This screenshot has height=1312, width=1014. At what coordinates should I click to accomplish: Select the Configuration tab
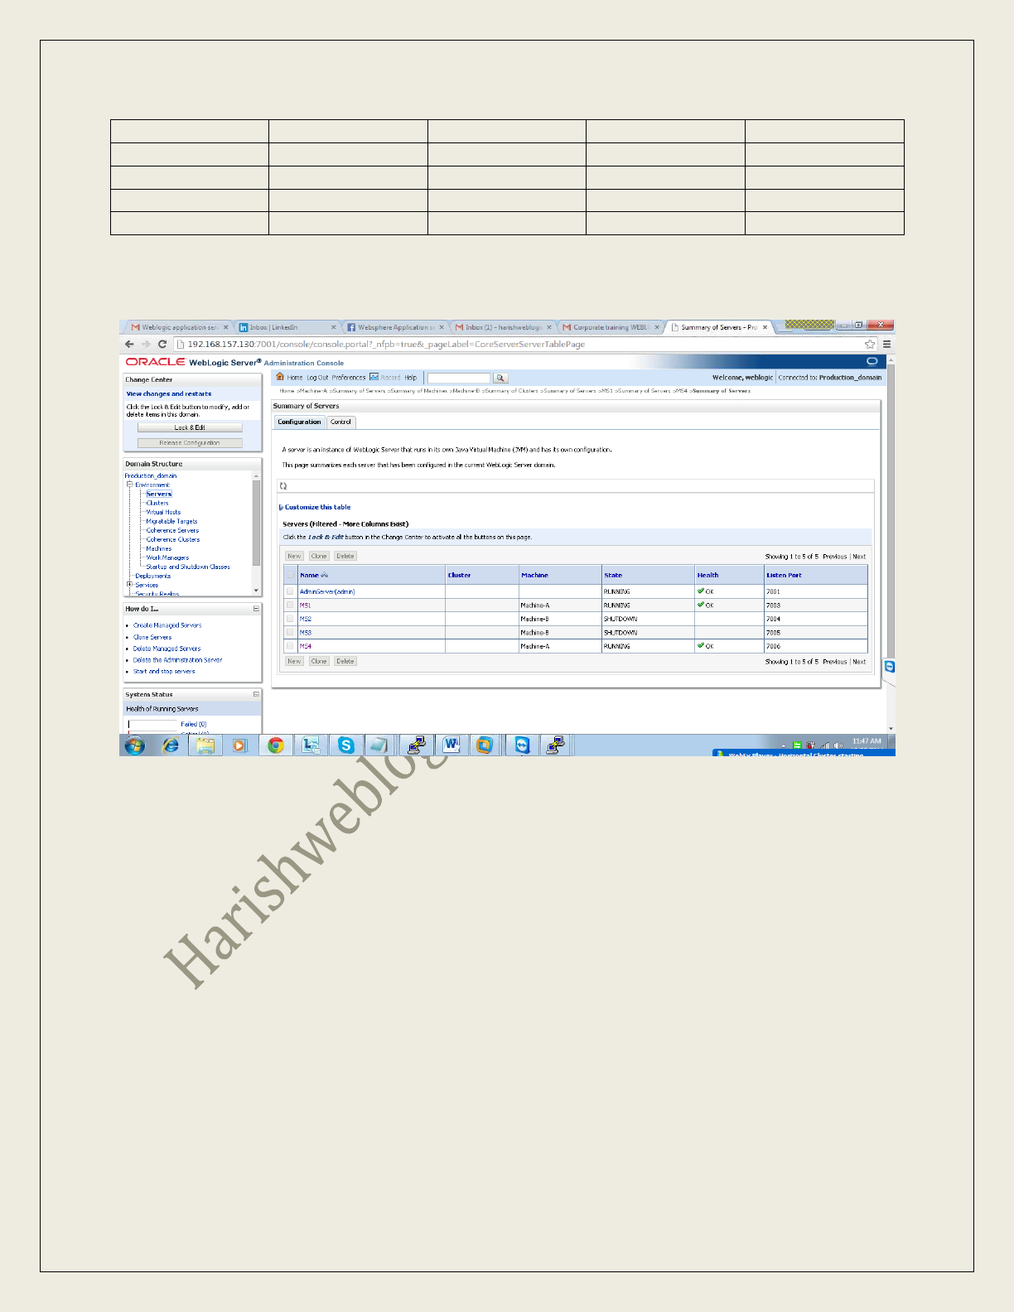coord(299,422)
